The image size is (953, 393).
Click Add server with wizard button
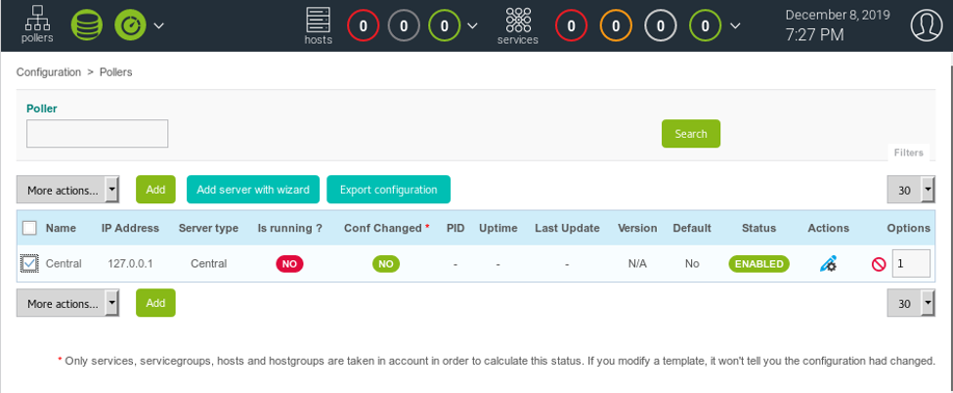click(x=253, y=190)
